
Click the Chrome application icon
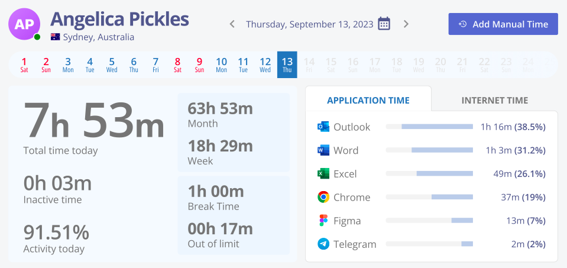coord(323,197)
